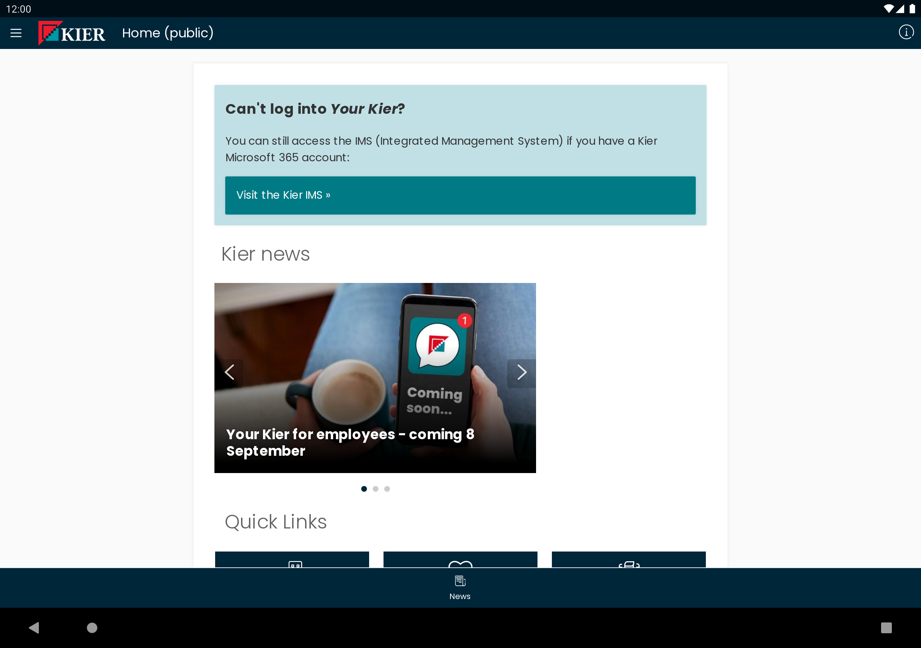Select first carousel pagination dot
This screenshot has width=921, height=648.
(364, 489)
